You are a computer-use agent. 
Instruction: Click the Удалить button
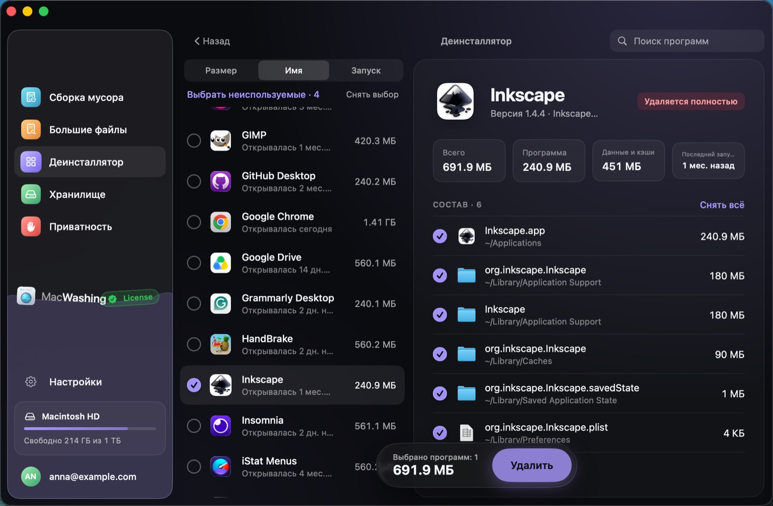[x=532, y=465]
